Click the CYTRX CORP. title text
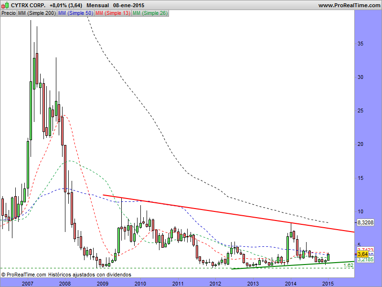This screenshot has height=287, width=382. coord(28,5)
